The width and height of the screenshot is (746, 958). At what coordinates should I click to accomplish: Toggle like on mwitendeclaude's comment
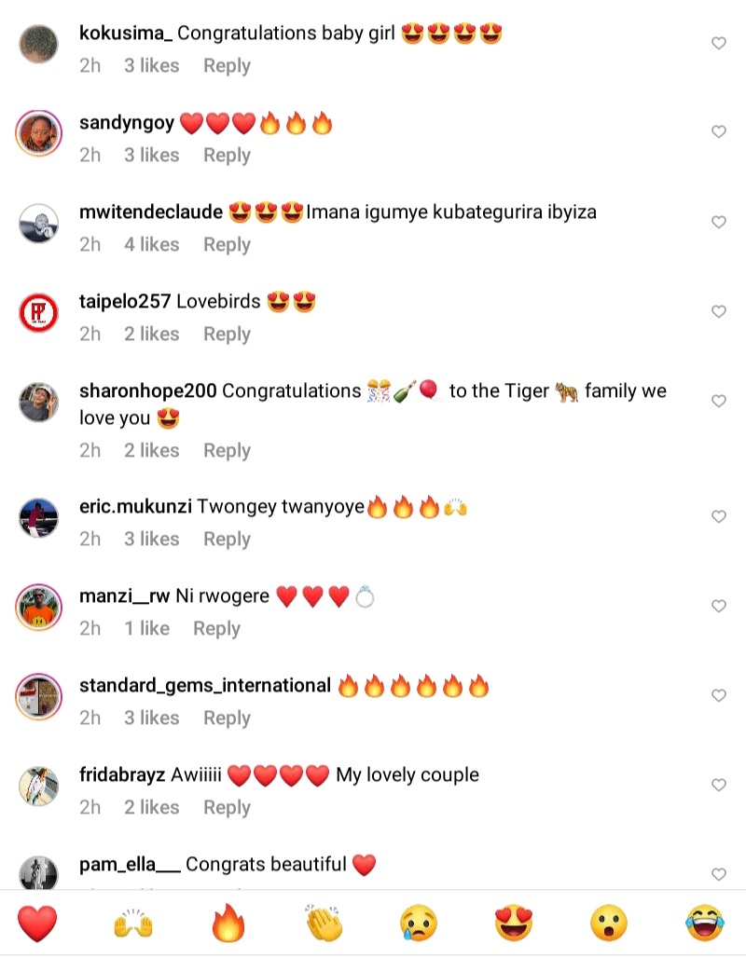pyautogui.click(x=719, y=222)
